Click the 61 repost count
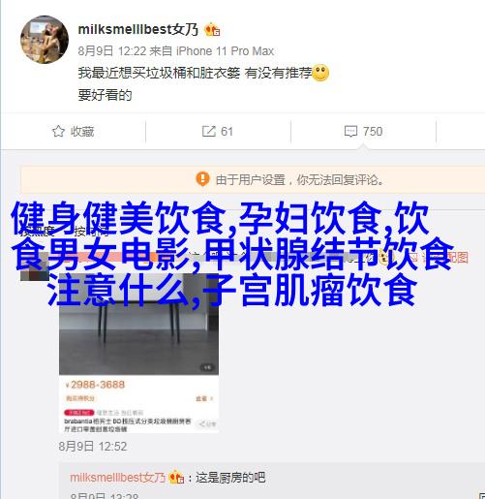 pos(227,132)
